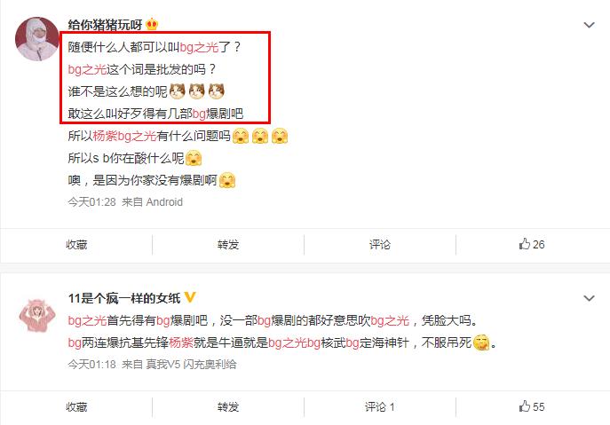Open the avatar of 给你猪猪玩呀
610x425 pixels.
[36, 39]
